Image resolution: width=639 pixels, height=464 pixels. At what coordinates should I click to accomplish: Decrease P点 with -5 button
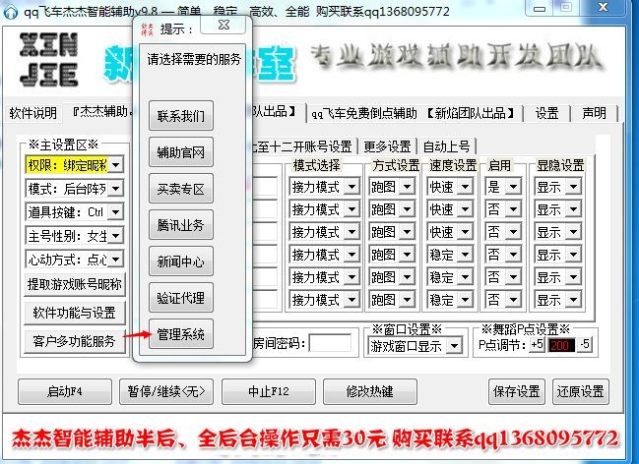585,345
